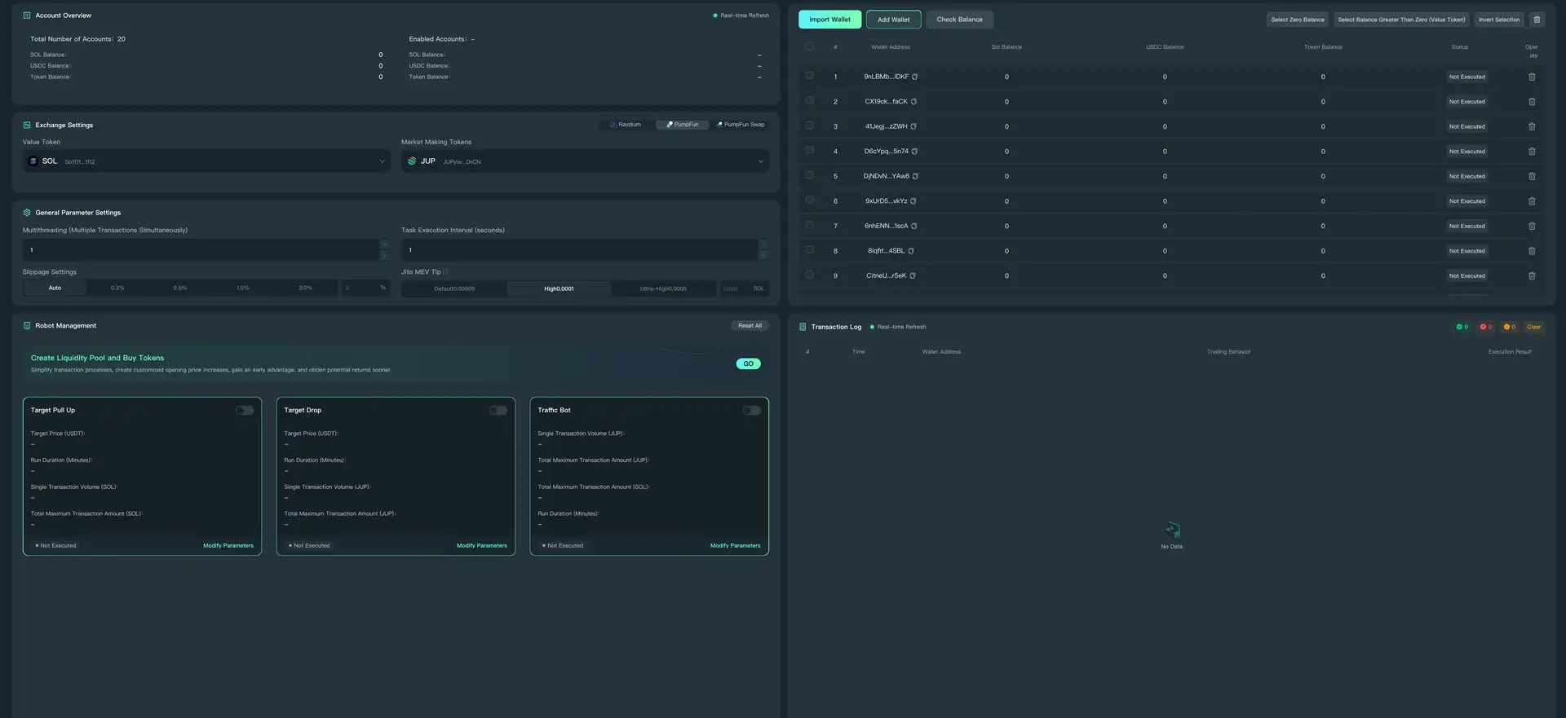The image size is (1566, 718).
Task: Switch to the Raydium exchange tab
Action: click(626, 125)
